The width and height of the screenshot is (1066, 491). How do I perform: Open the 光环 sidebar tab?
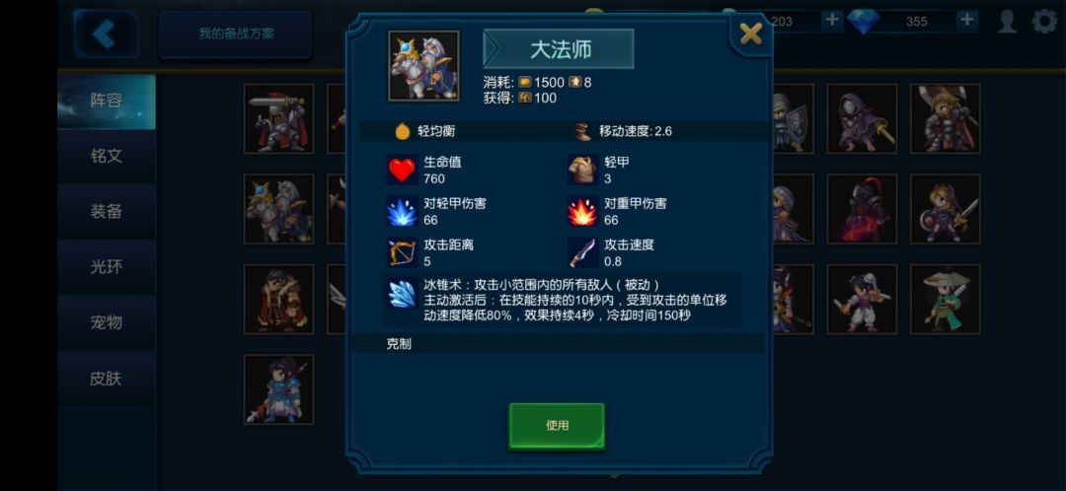(x=107, y=267)
